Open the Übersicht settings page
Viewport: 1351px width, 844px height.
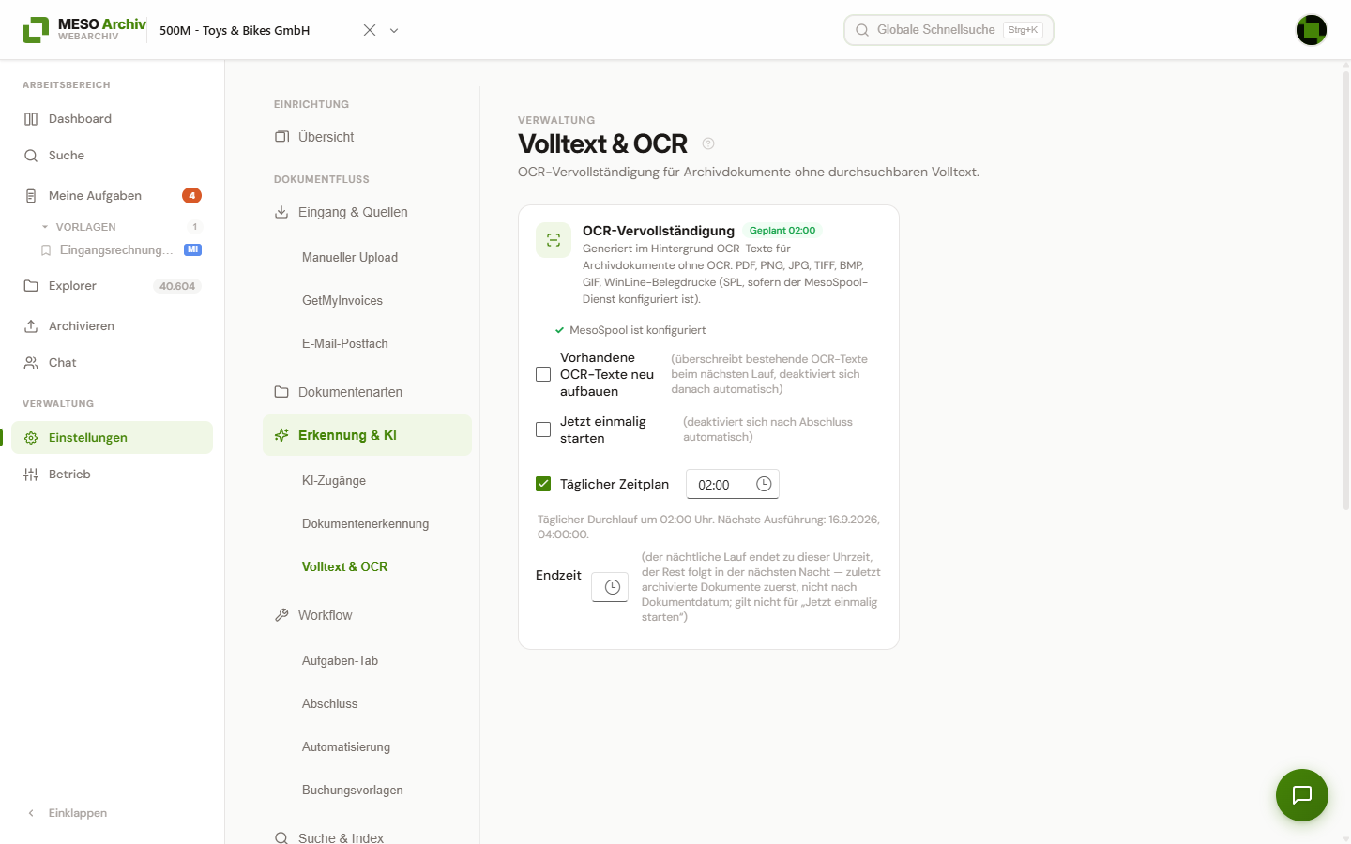[x=367, y=137]
